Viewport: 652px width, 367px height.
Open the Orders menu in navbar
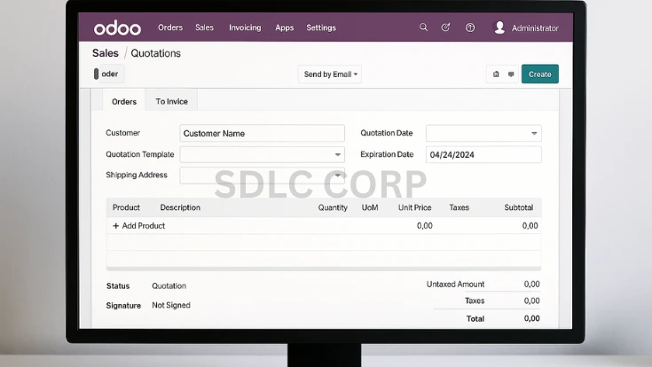pos(170,27)
